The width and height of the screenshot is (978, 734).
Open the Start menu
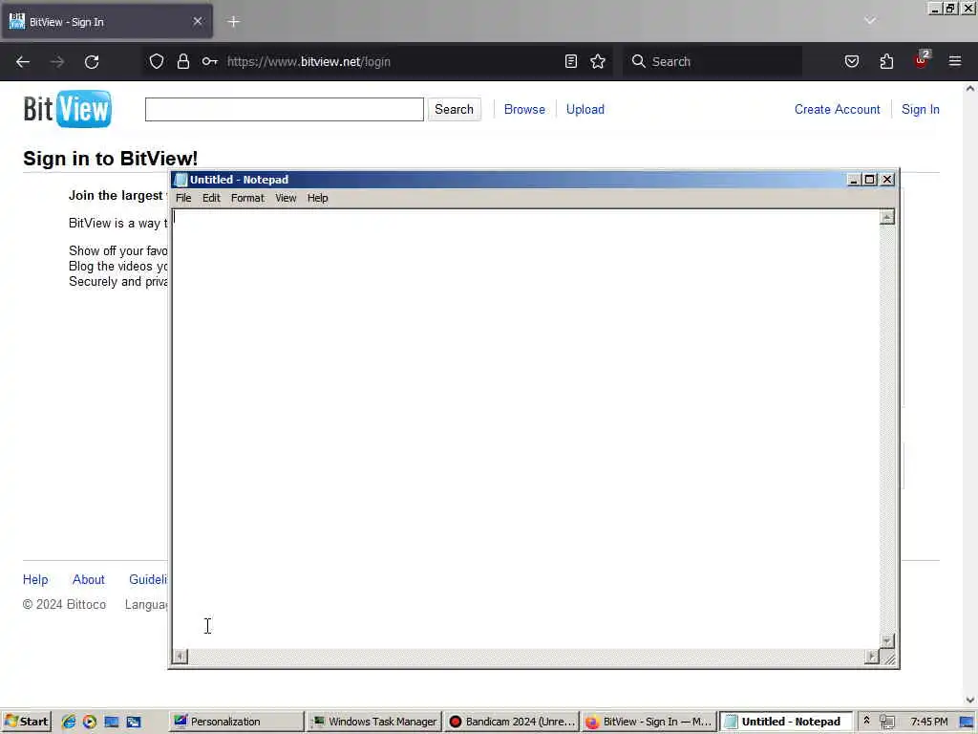[26, 722]
